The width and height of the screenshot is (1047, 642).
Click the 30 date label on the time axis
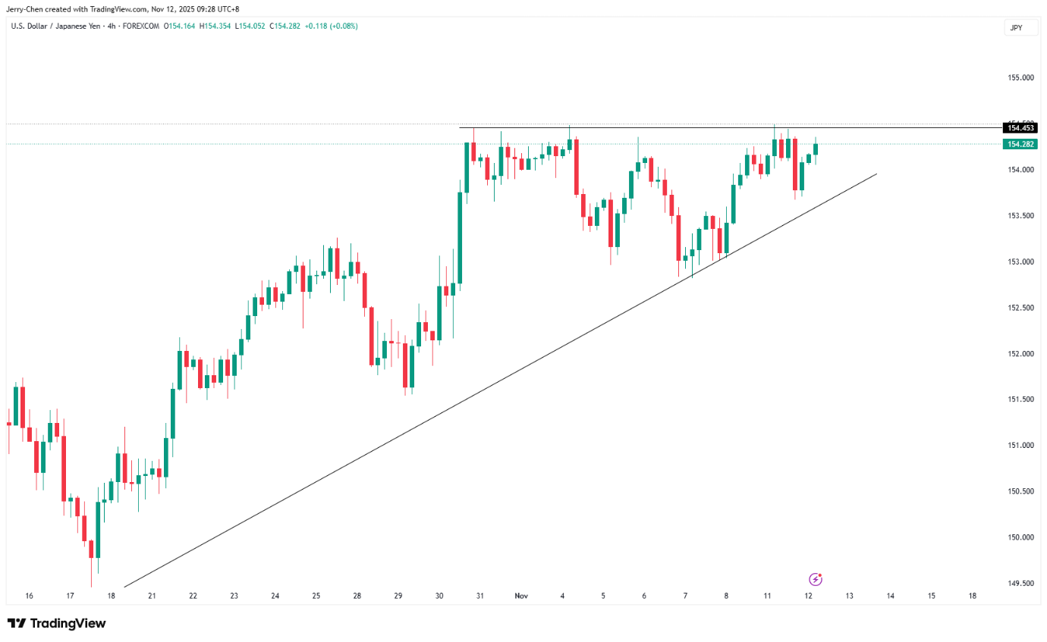coord(439,597)
